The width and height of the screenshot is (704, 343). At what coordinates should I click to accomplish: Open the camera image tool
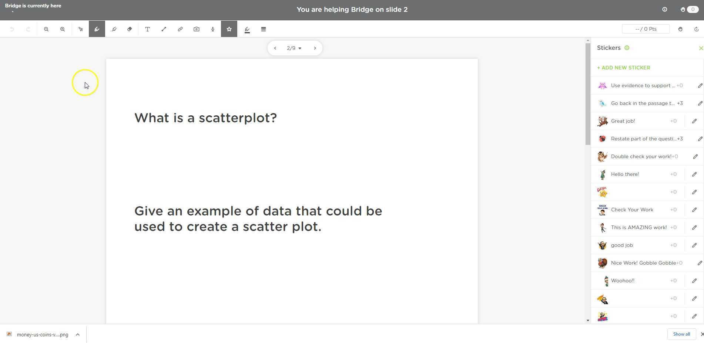[x=196, y=29]
